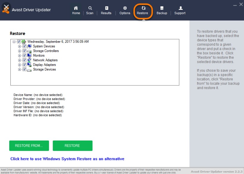Click the Avast Driver Updater version text
Image resolution: width=244 pixels, height=174 pixels.
(x=217, y=172)
